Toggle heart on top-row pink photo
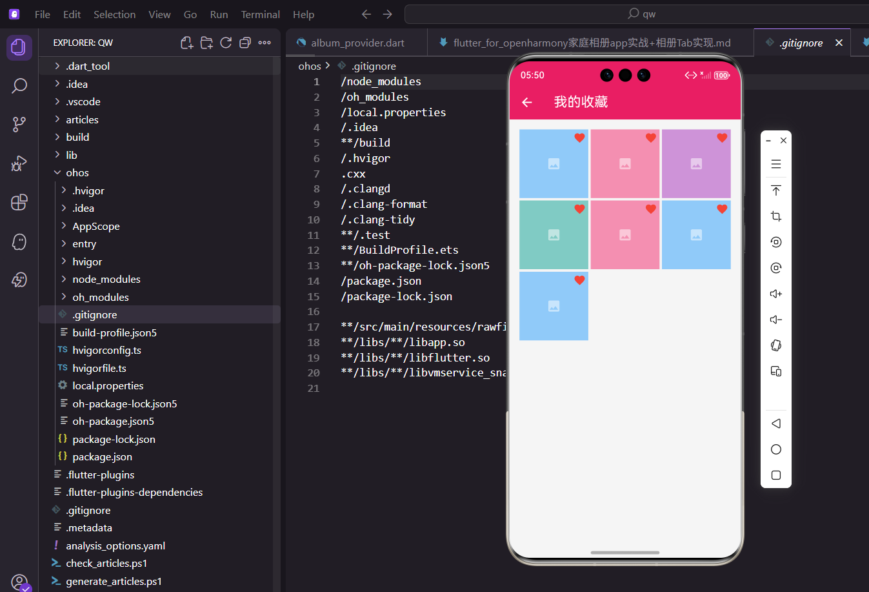Viewport: 869px width, 592px height. (x=650, y=138)
